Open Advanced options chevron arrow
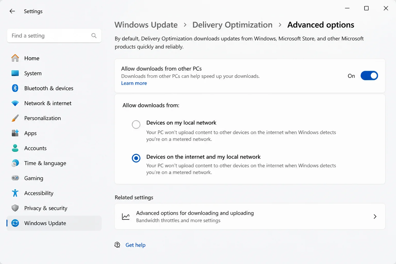 (x=375, y=217)
